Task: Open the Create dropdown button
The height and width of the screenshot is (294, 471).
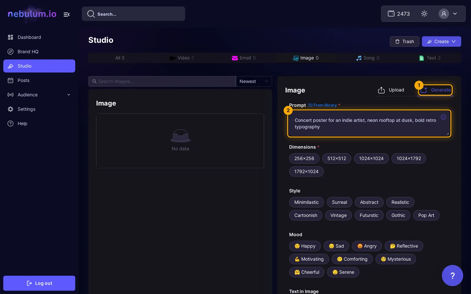Action: coord(441,41)
